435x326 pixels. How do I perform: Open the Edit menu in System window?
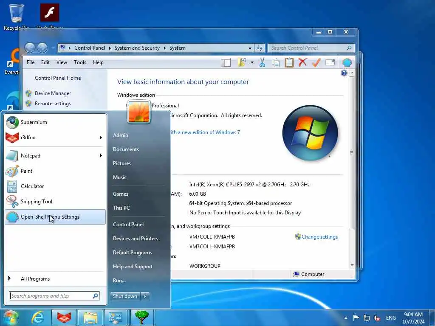pos(45,62)
